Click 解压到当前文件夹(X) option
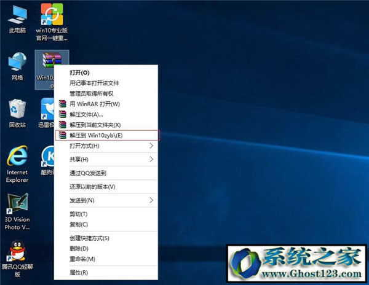 [x=95, y=125]
